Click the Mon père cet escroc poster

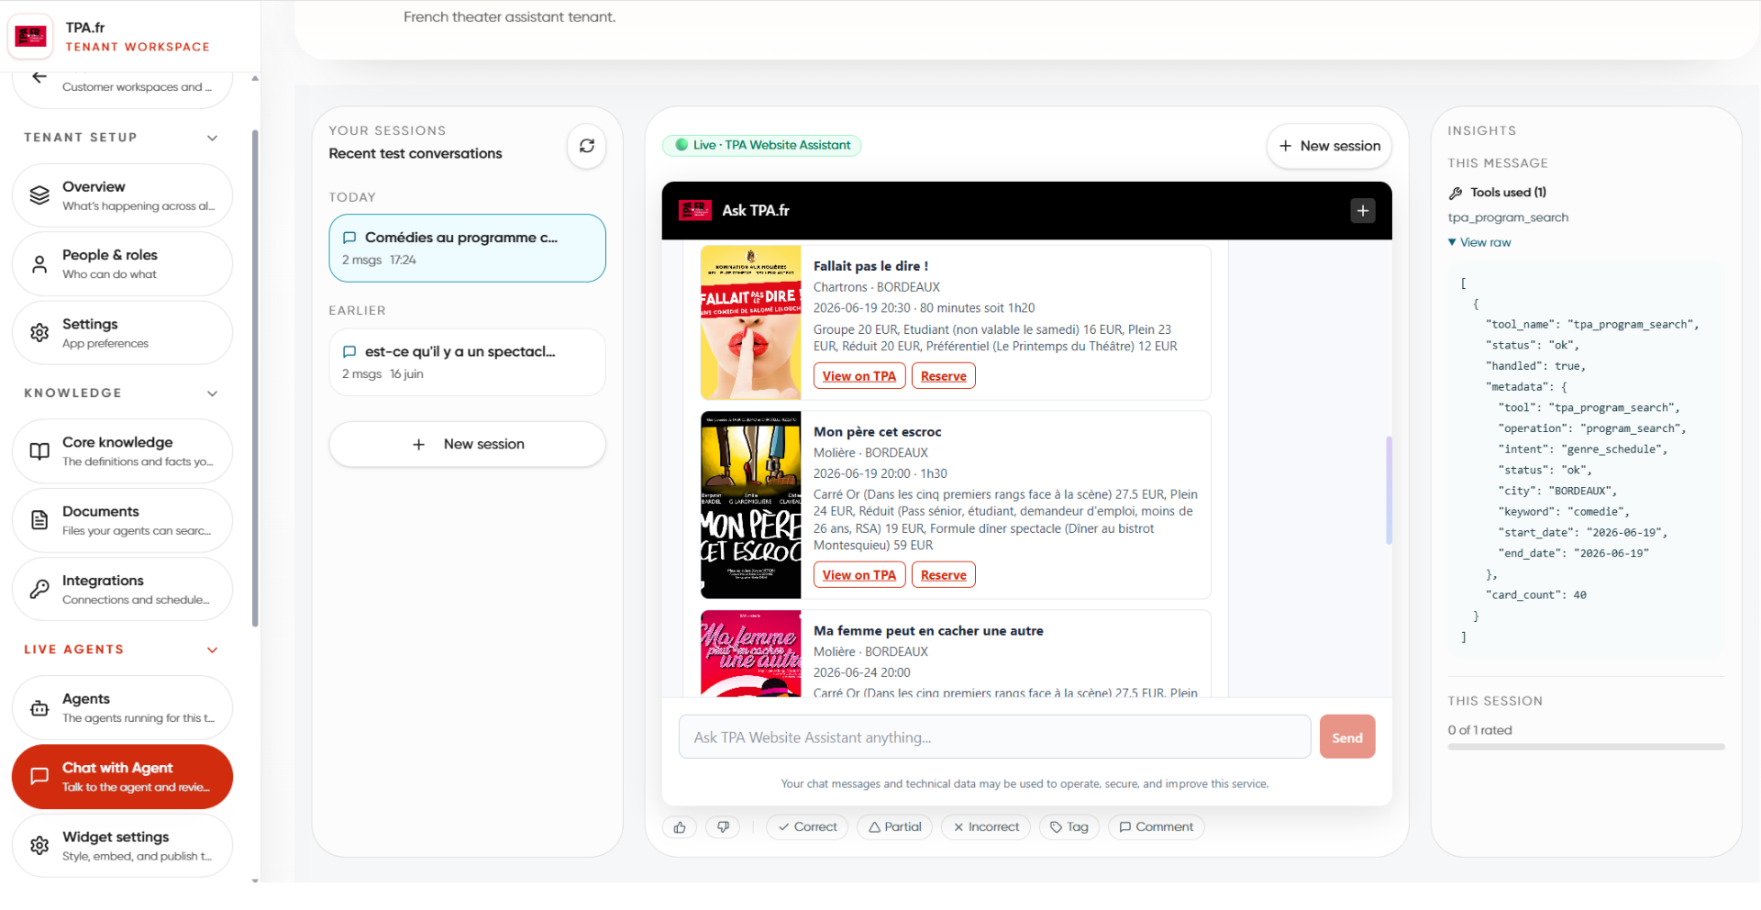pos(751,505)
